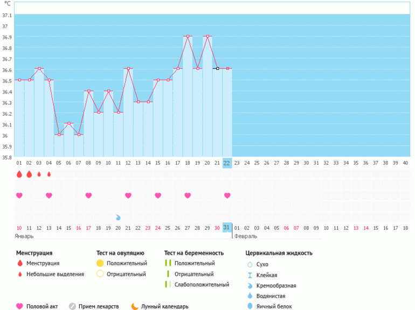
Task: Click the empty Отрицательный ovulation test circle
Action: (100, 274)
